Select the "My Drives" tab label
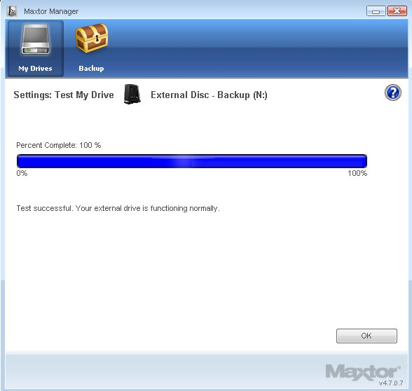Viewport: 412px width, 391px height. pos(35,69)
